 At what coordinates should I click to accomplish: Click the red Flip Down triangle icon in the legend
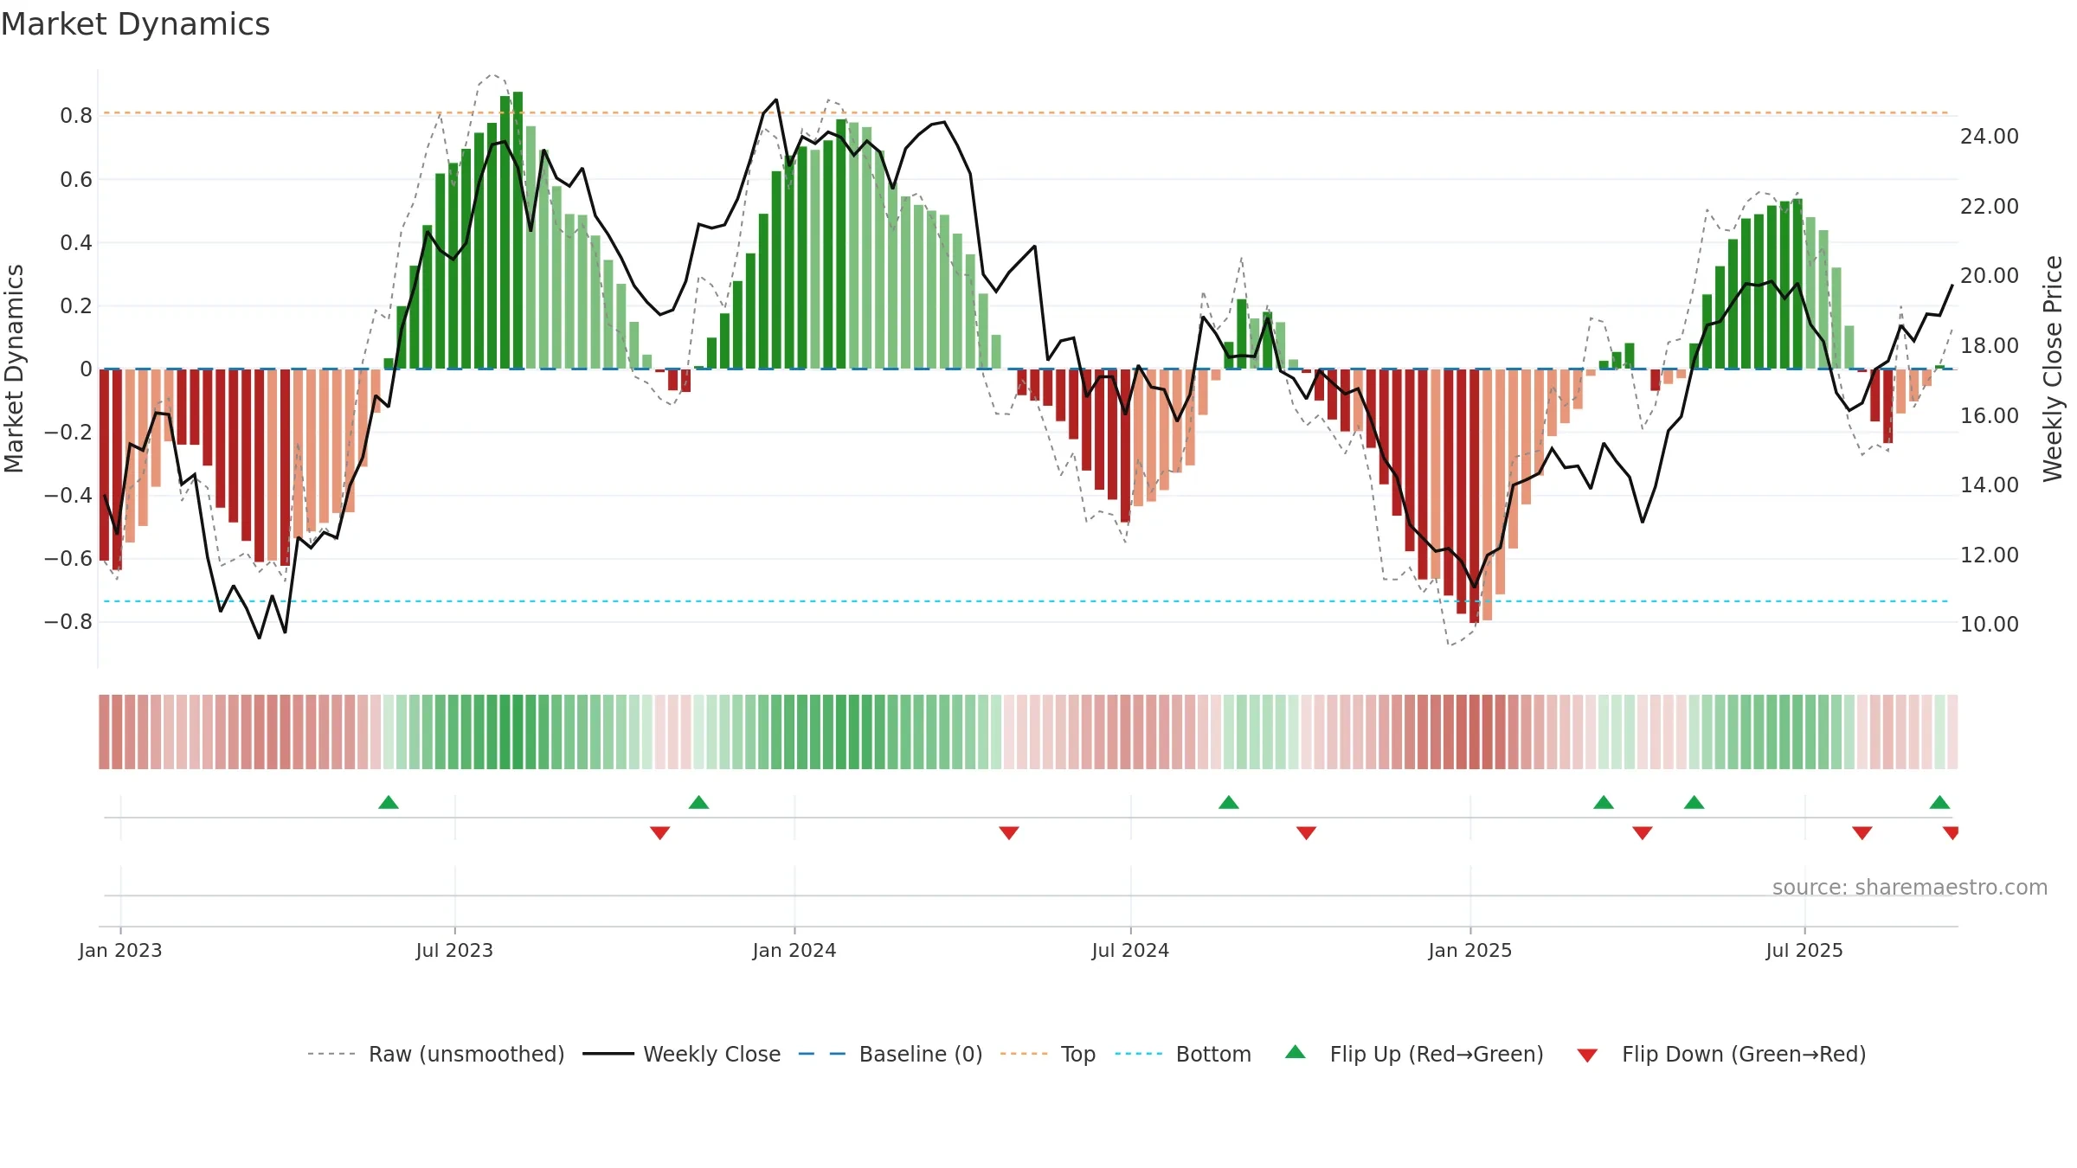tap(1587, 1056)
